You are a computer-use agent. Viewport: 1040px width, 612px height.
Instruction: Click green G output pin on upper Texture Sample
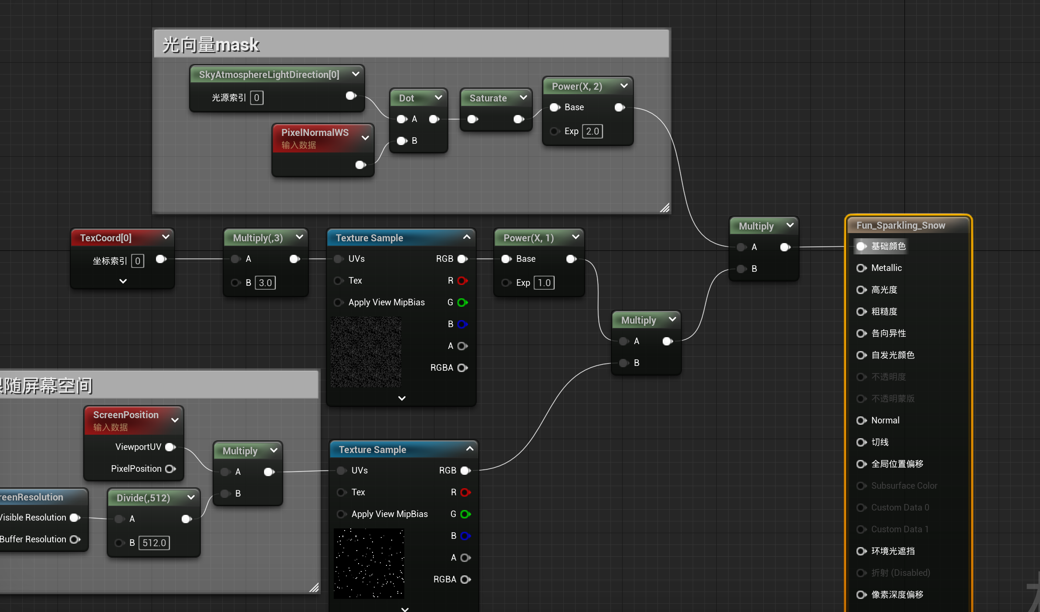(462, 302)
